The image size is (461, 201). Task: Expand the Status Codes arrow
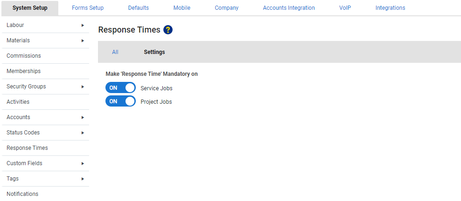(x=83, y=133)
